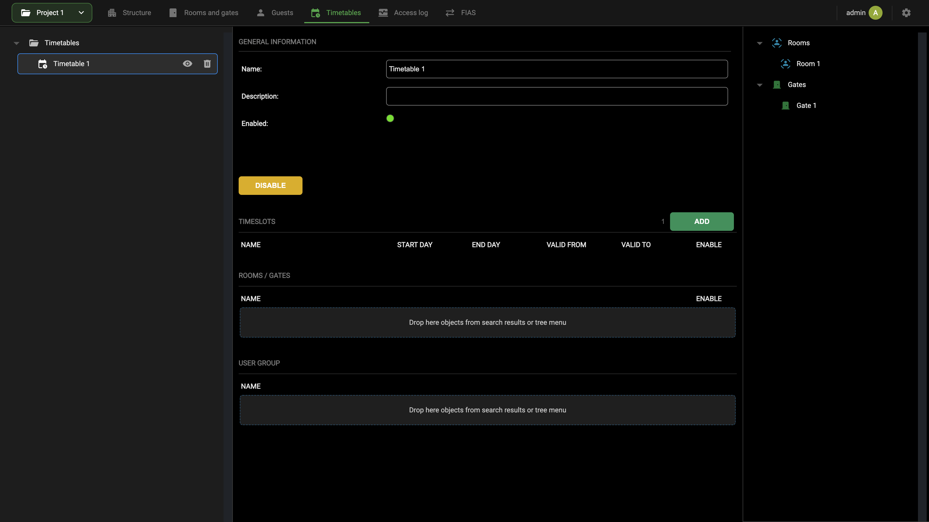This screenshot has height=522, width=929.
Task: Select Gate 1 in the tree
Action: click(806, 106)
